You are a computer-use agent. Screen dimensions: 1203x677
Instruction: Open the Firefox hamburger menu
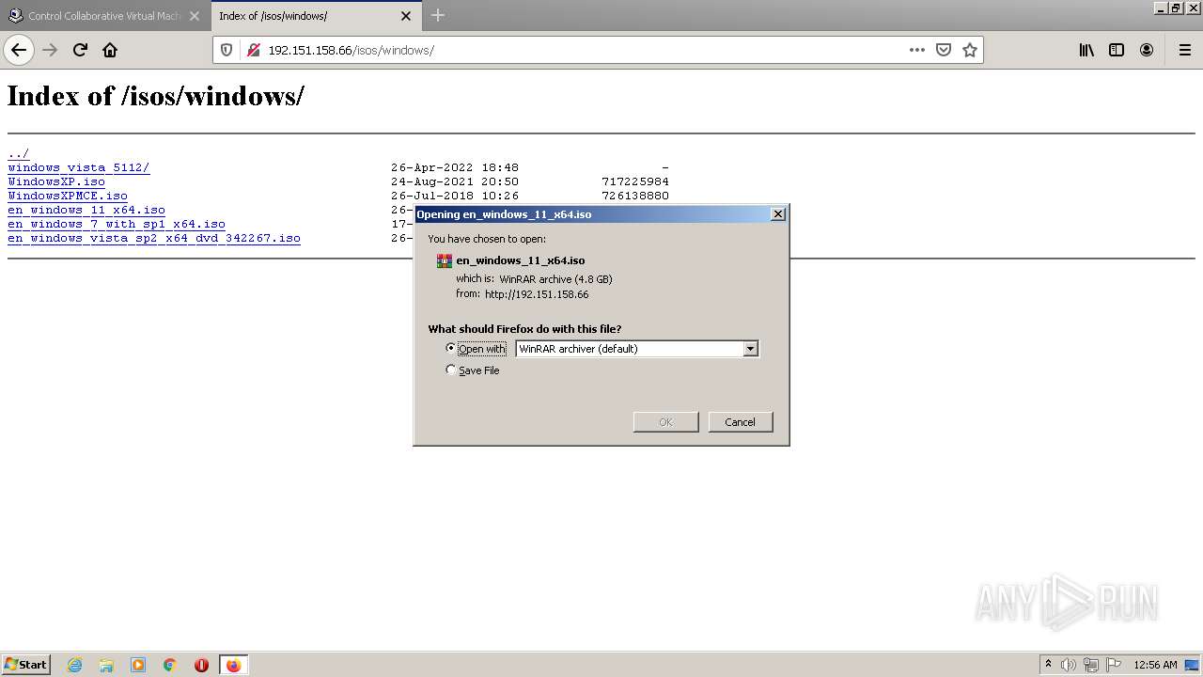pos(1184,50)
